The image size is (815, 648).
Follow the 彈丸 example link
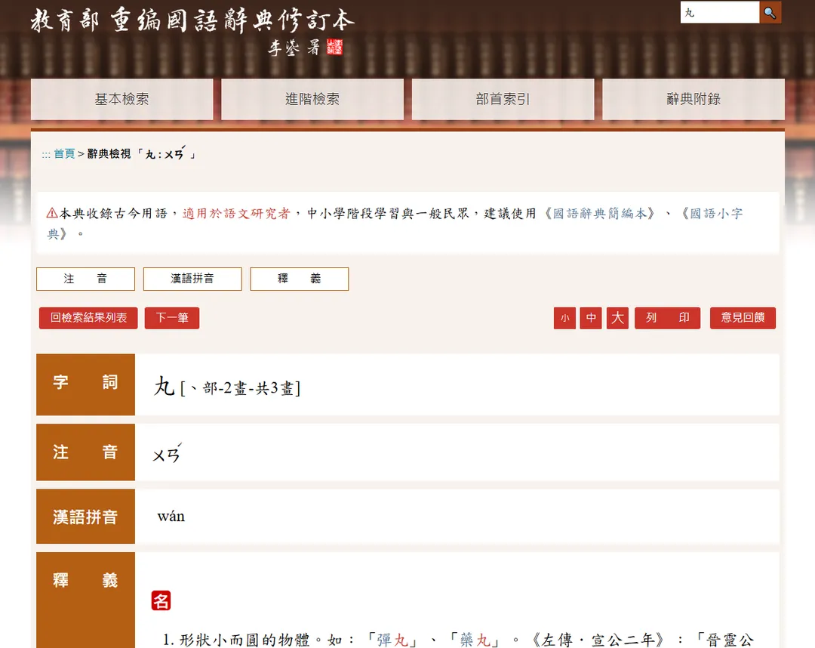pyautogui.click(x=392, y=640)
